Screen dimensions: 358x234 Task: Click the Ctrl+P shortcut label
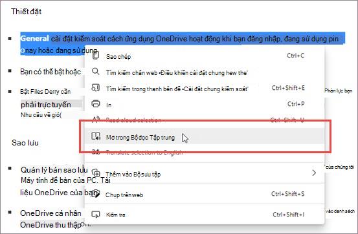click(x=296, y=104)
